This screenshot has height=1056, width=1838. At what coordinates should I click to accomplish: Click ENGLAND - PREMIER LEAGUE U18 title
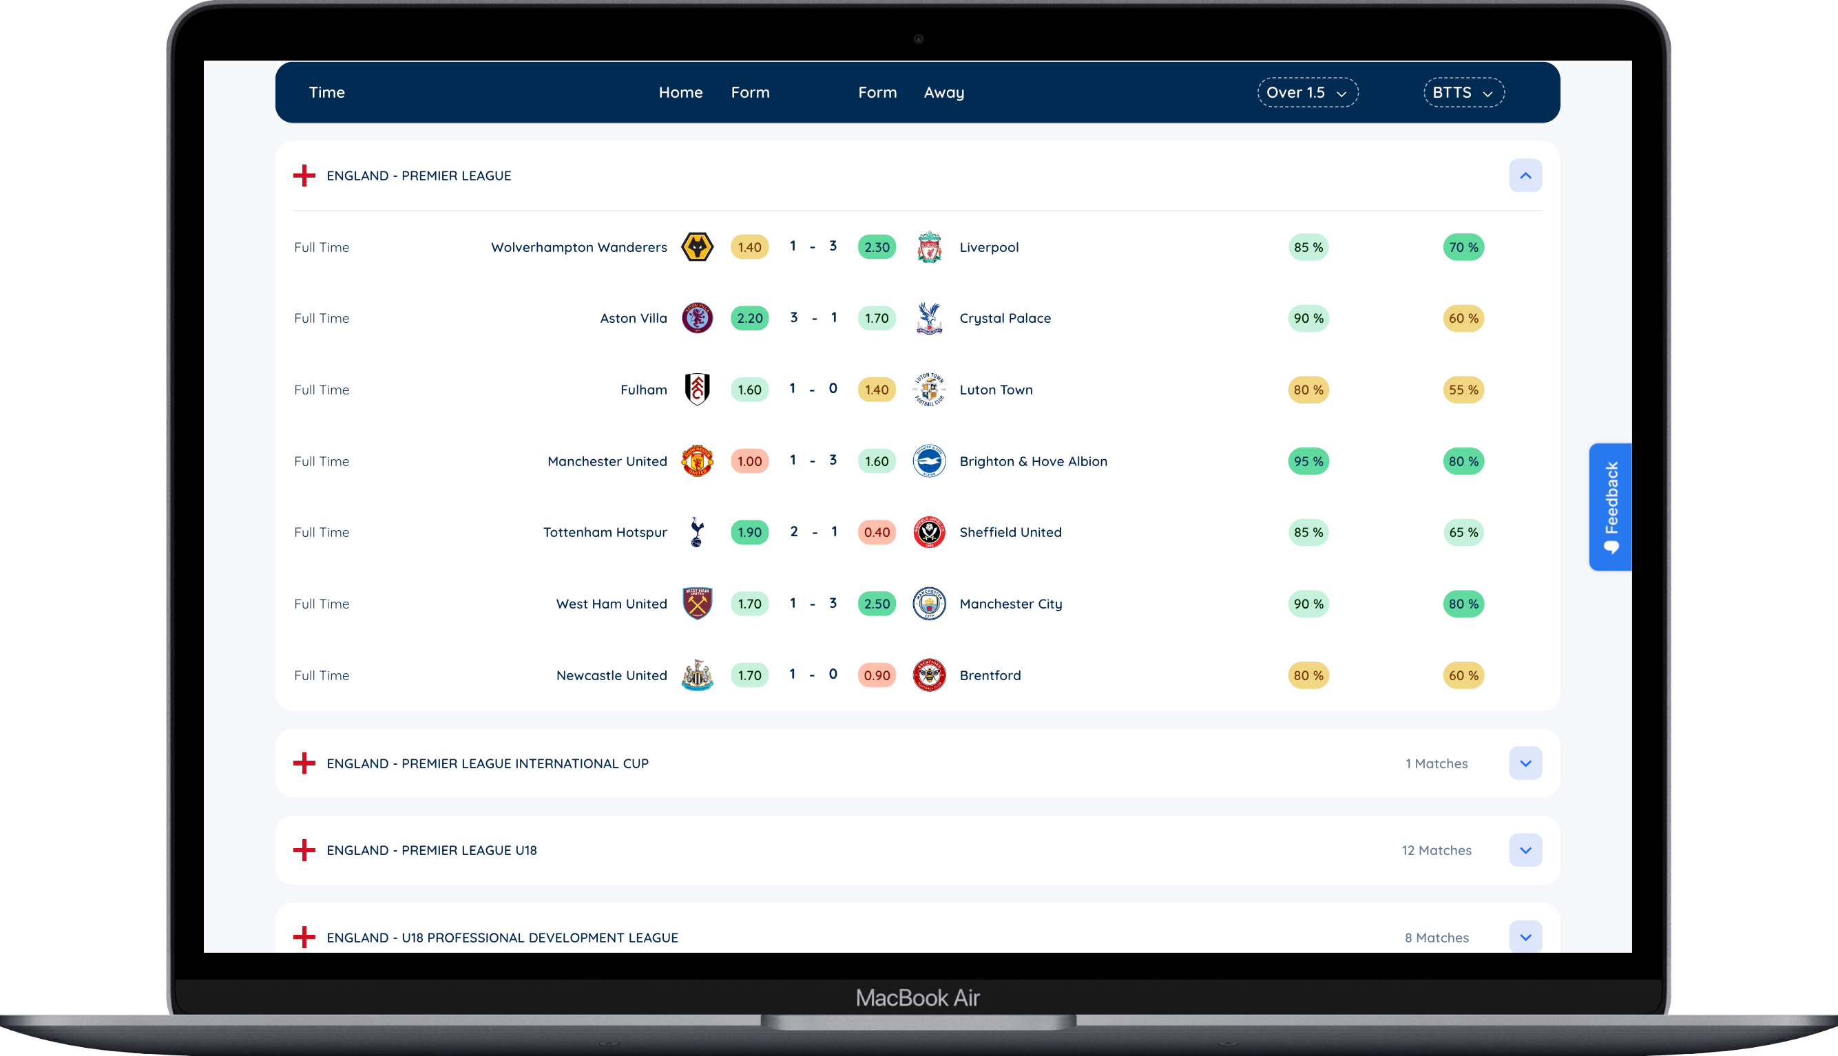(x=432, y=850)
